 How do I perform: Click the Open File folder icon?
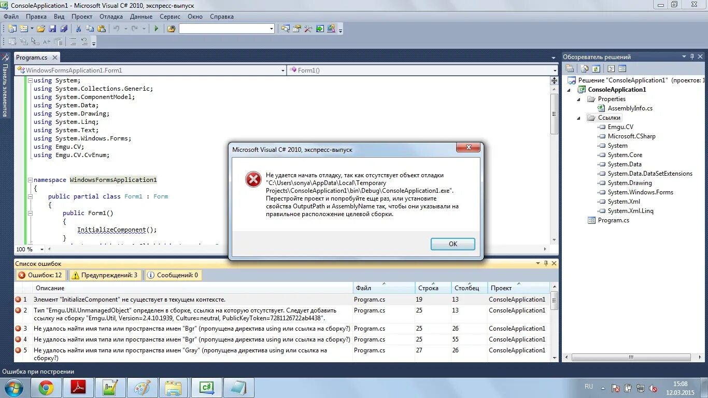coord(41,29)
